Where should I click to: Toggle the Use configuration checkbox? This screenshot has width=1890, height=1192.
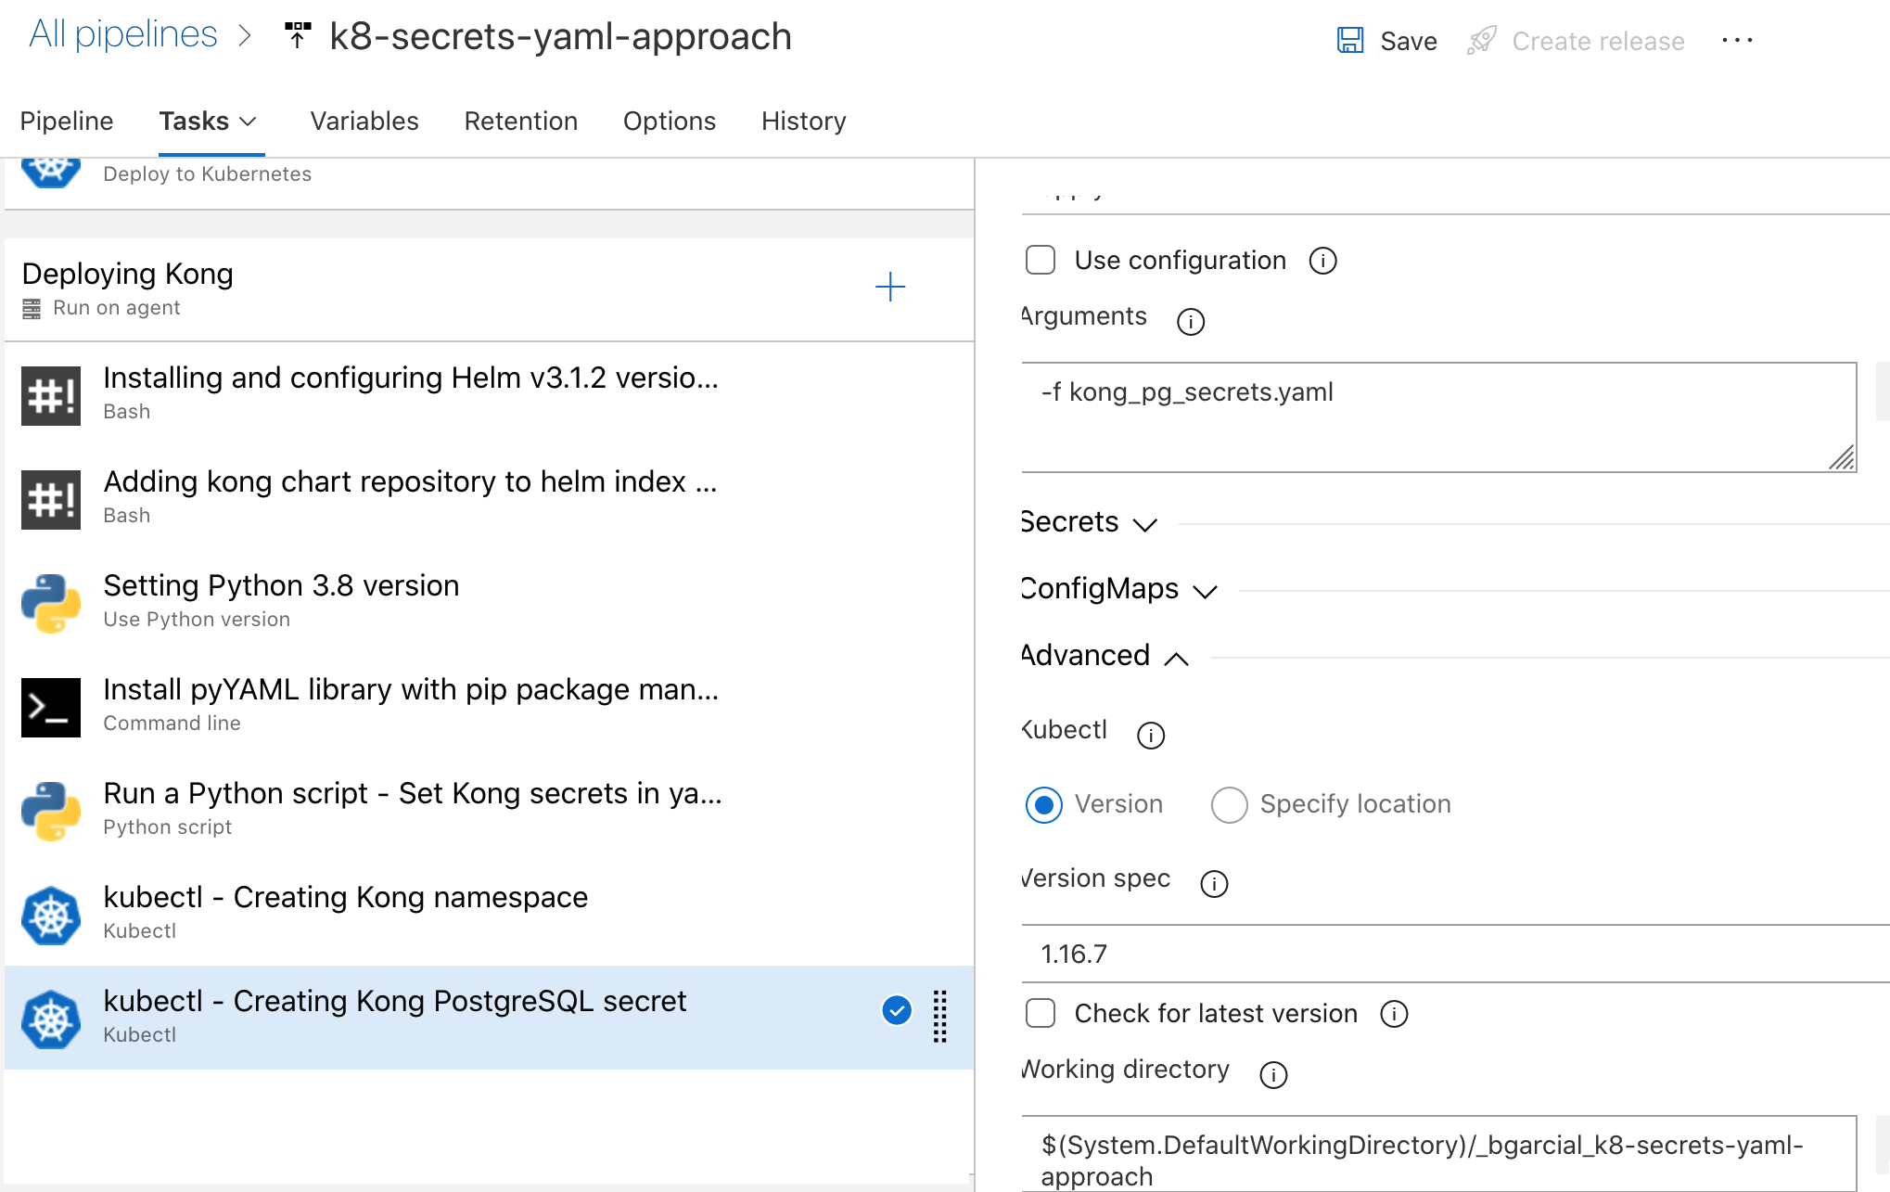tap(1041, 261)
